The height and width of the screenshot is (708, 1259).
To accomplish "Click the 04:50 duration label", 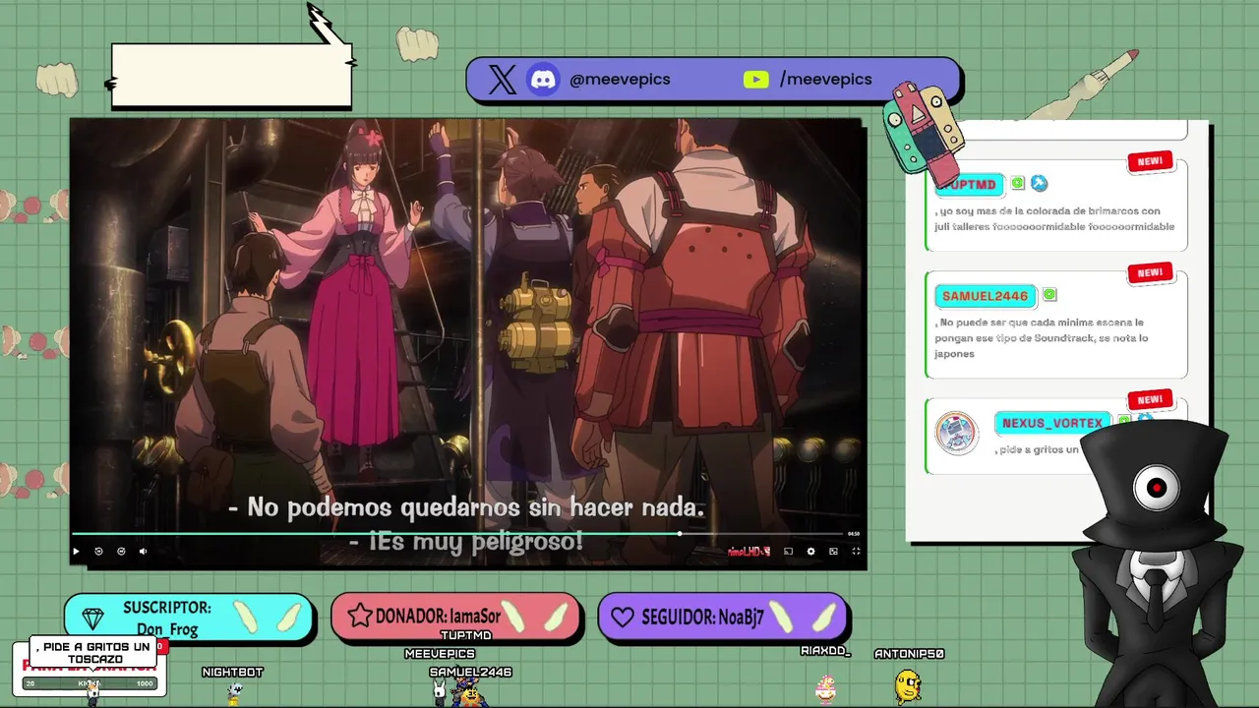I will point(853,534).
